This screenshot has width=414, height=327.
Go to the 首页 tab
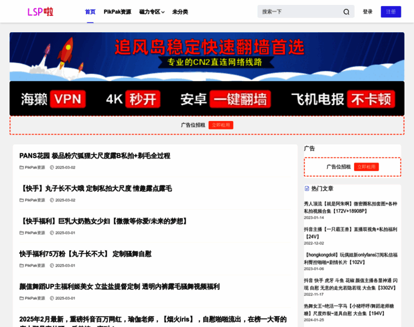(90, 11)
